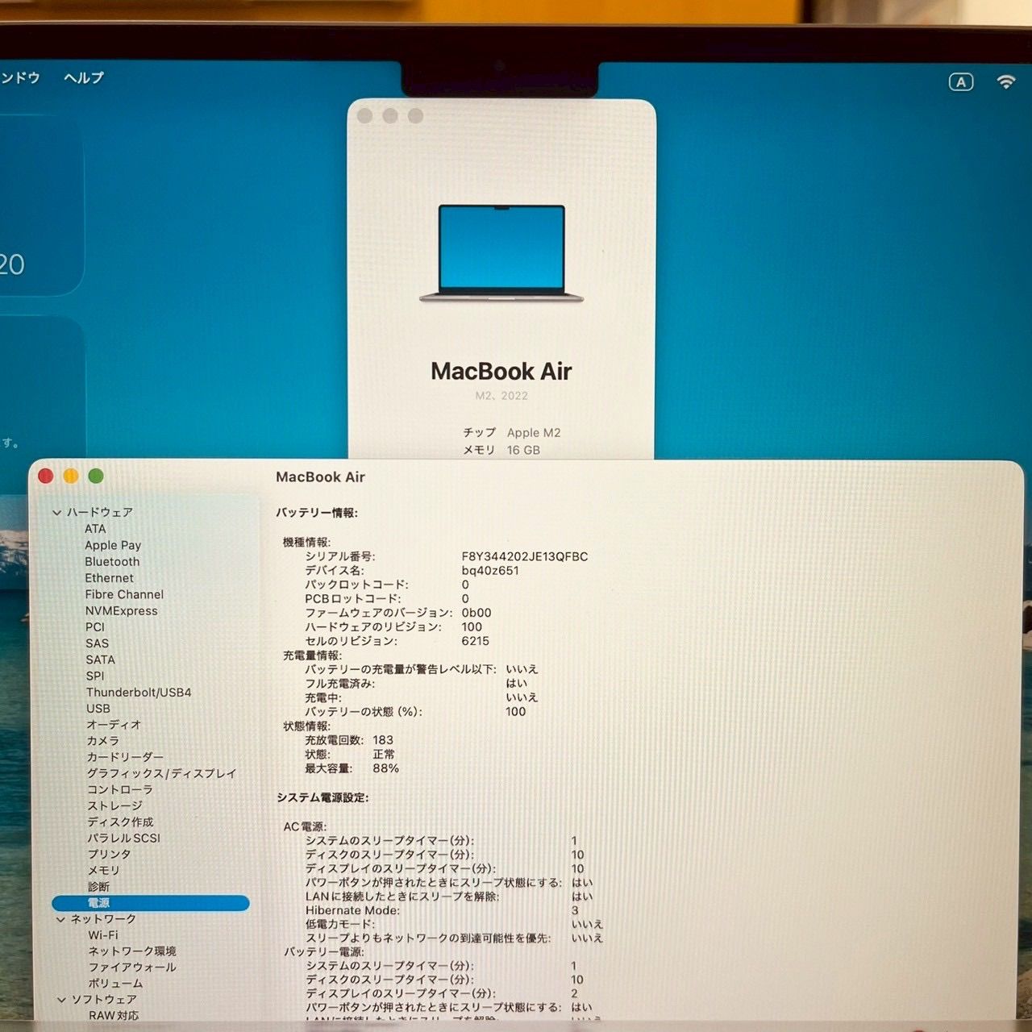Select SAS in the sidebar

pyautogui.click(x=97, y=643)
